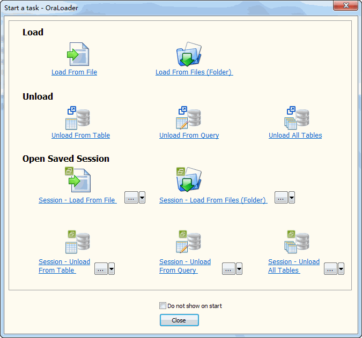Expand recent sessions dropdown for Load From File
The height and width of the screenshot is (338, 362).
tap(142, 197)
